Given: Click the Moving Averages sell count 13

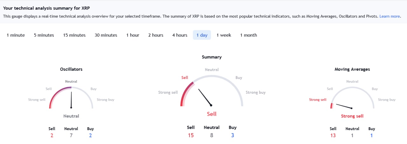Looking at the screenshot, I should [x=333, y=135].
